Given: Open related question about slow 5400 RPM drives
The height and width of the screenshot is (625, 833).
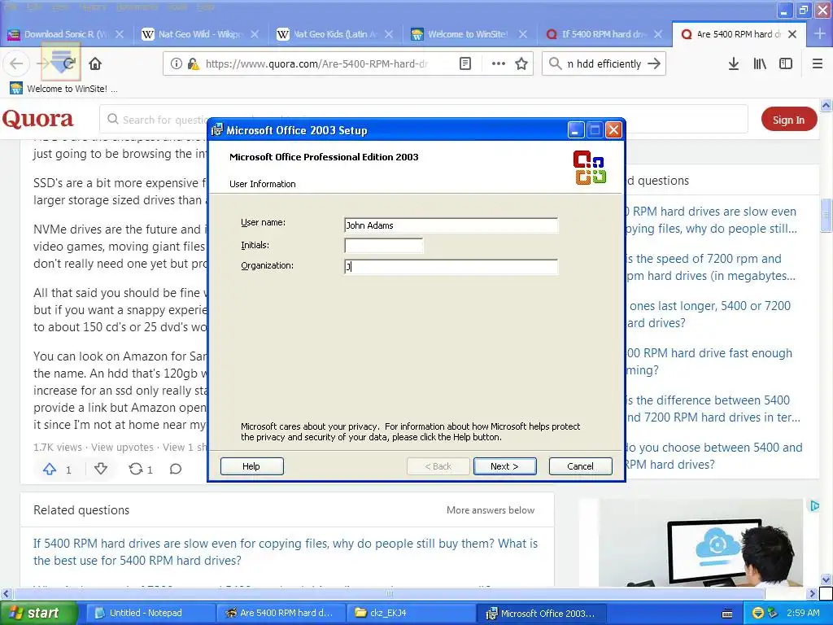Looking at the screenshot, I should (x=286, y=552).
